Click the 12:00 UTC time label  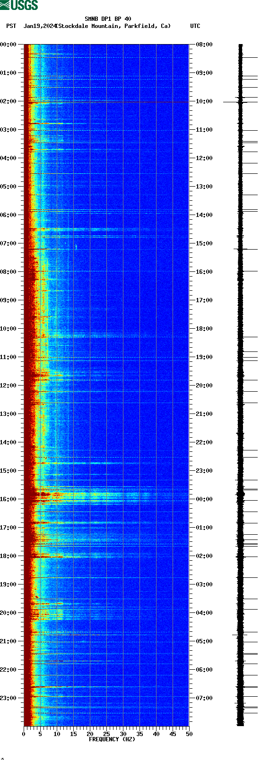click(204, 158)
